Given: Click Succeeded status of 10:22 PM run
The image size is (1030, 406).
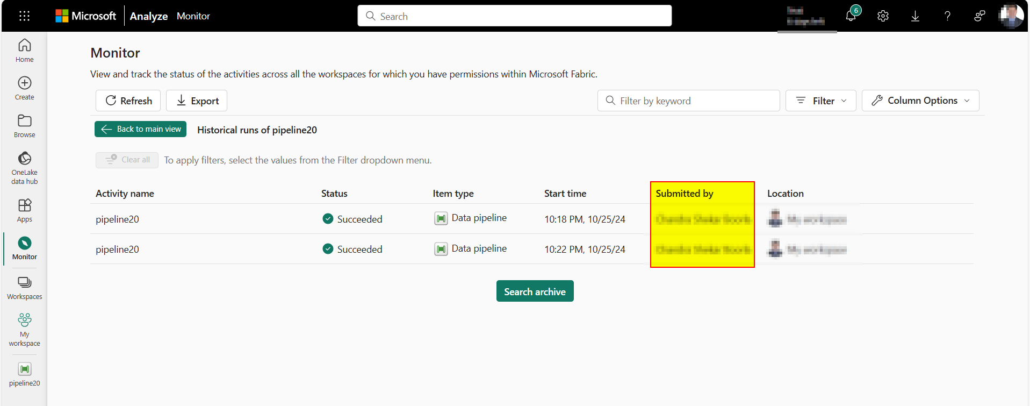Looking at the screenshot, I should (352, 249).
